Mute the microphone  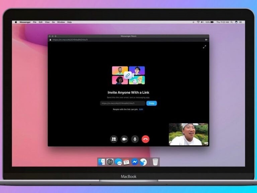[135, 140]
